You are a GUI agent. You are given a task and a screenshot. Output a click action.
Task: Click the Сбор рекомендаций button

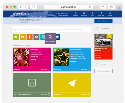coord(103,71)
